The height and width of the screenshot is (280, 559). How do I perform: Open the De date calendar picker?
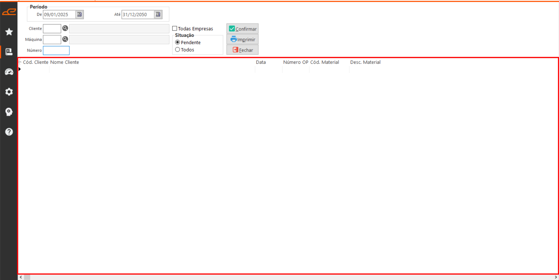(79, 15)
